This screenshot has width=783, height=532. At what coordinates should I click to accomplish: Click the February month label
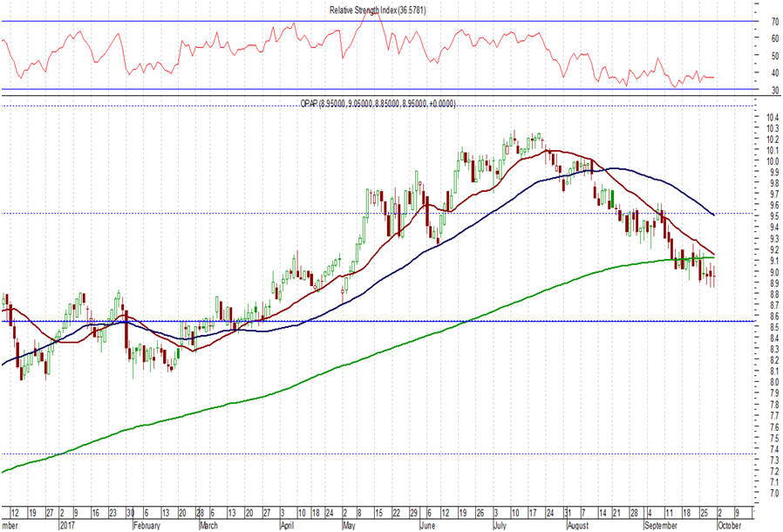146,526
